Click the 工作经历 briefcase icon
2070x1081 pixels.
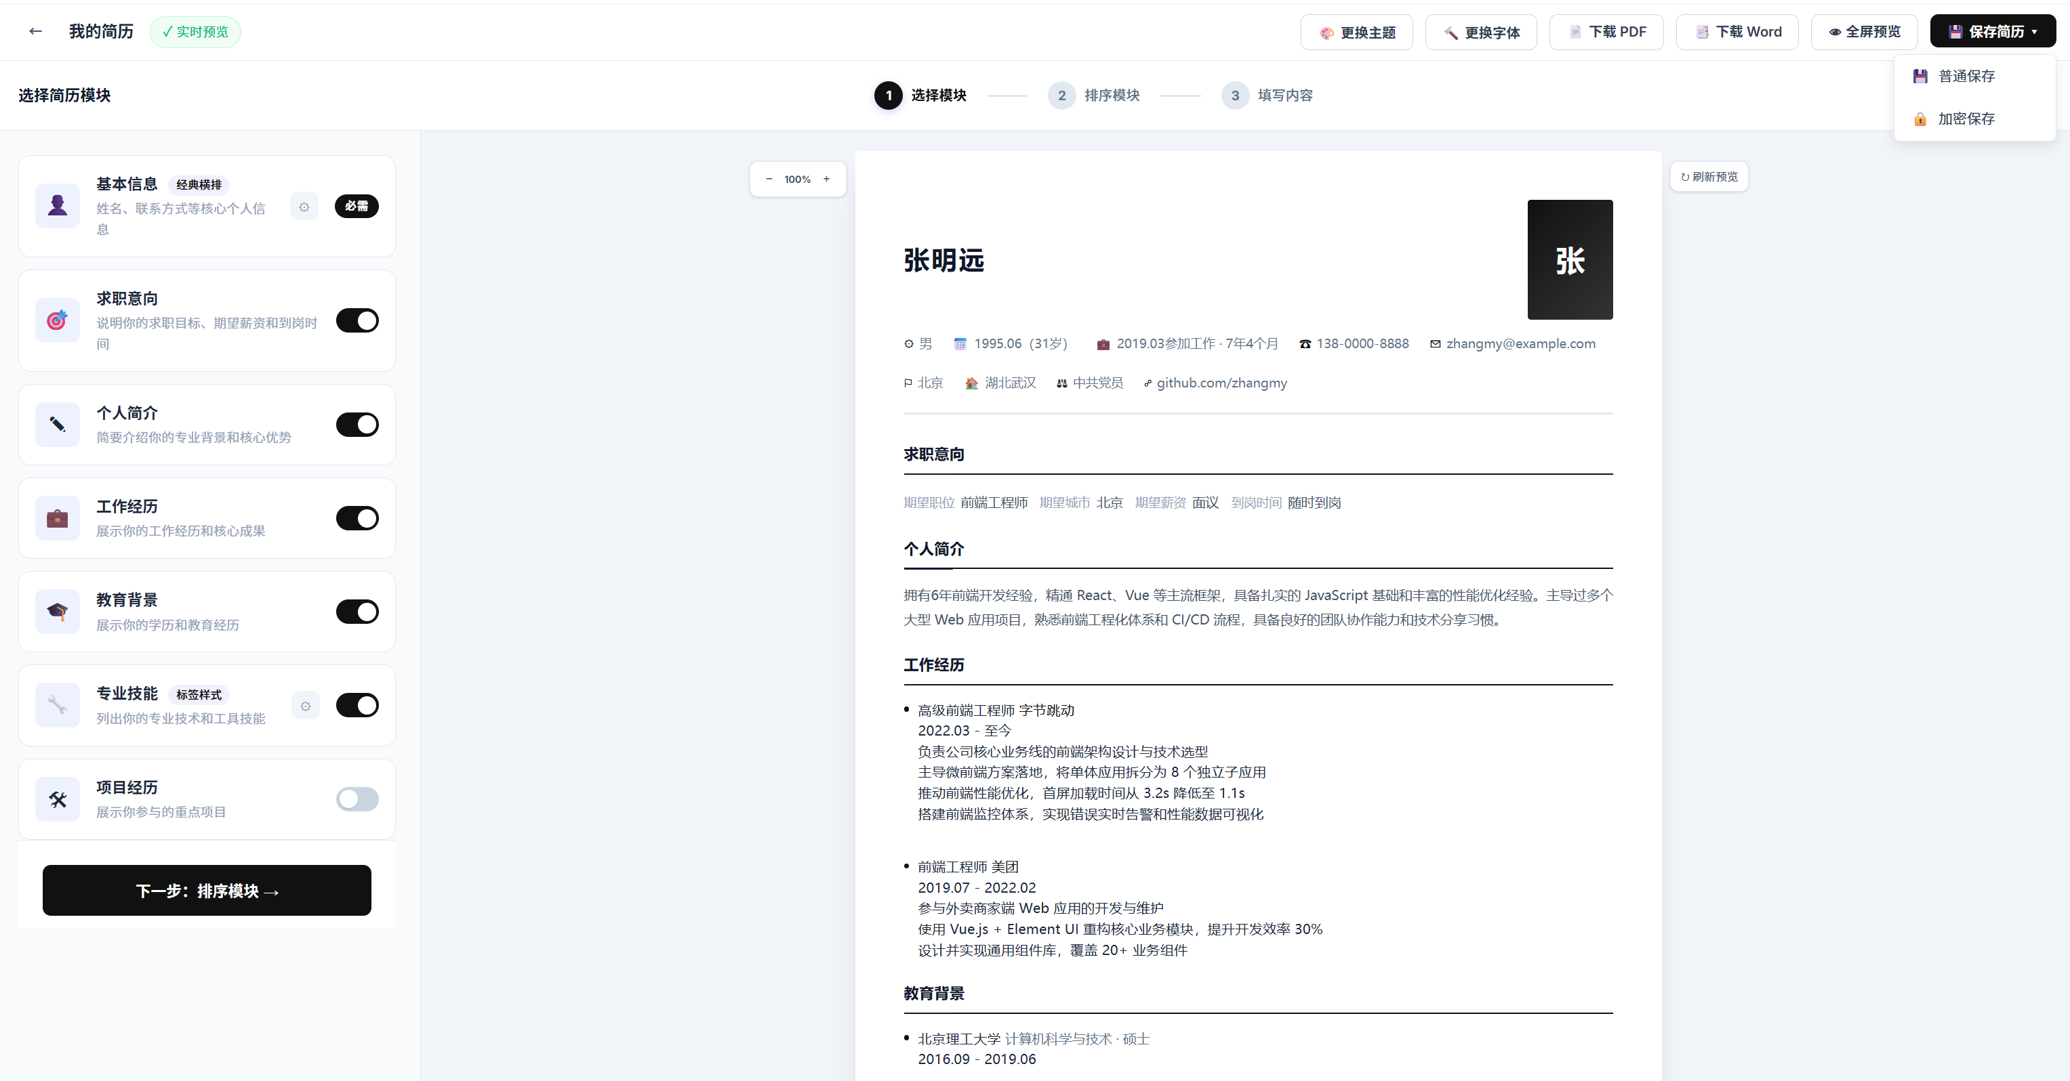pyautogui.click(x=57, y=518)
